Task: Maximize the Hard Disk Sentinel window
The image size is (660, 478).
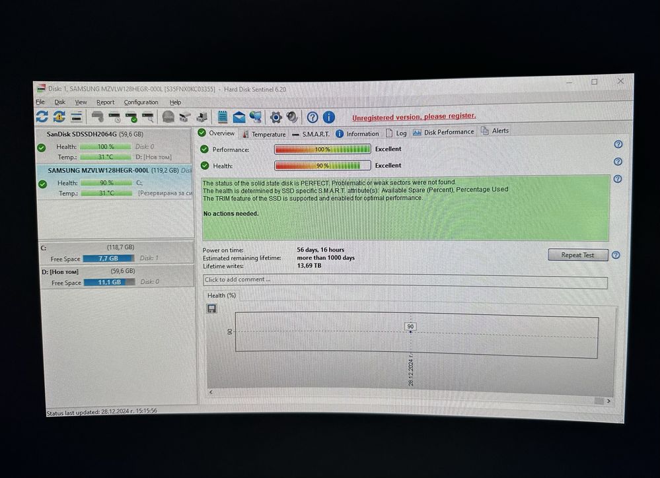Action: [x=595, y=82]
